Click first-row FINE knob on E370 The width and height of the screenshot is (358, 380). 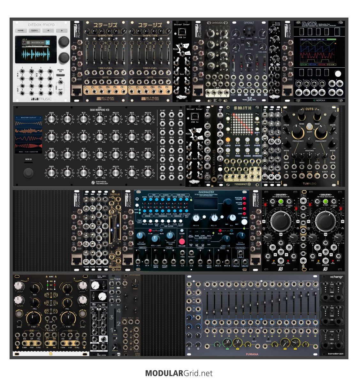pyautogui.click(x=67, y=119)
